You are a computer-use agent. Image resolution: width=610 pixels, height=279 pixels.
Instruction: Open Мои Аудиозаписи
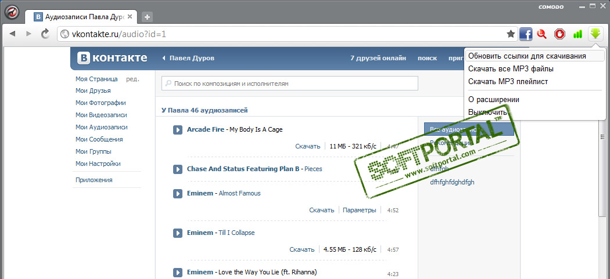coord(102,127)
